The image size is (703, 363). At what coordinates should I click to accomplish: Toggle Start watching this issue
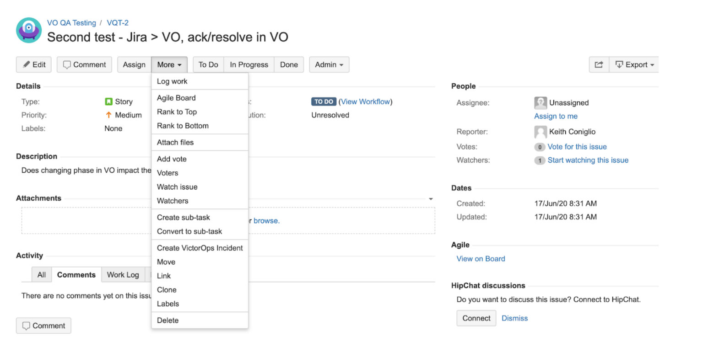point(588,160)
